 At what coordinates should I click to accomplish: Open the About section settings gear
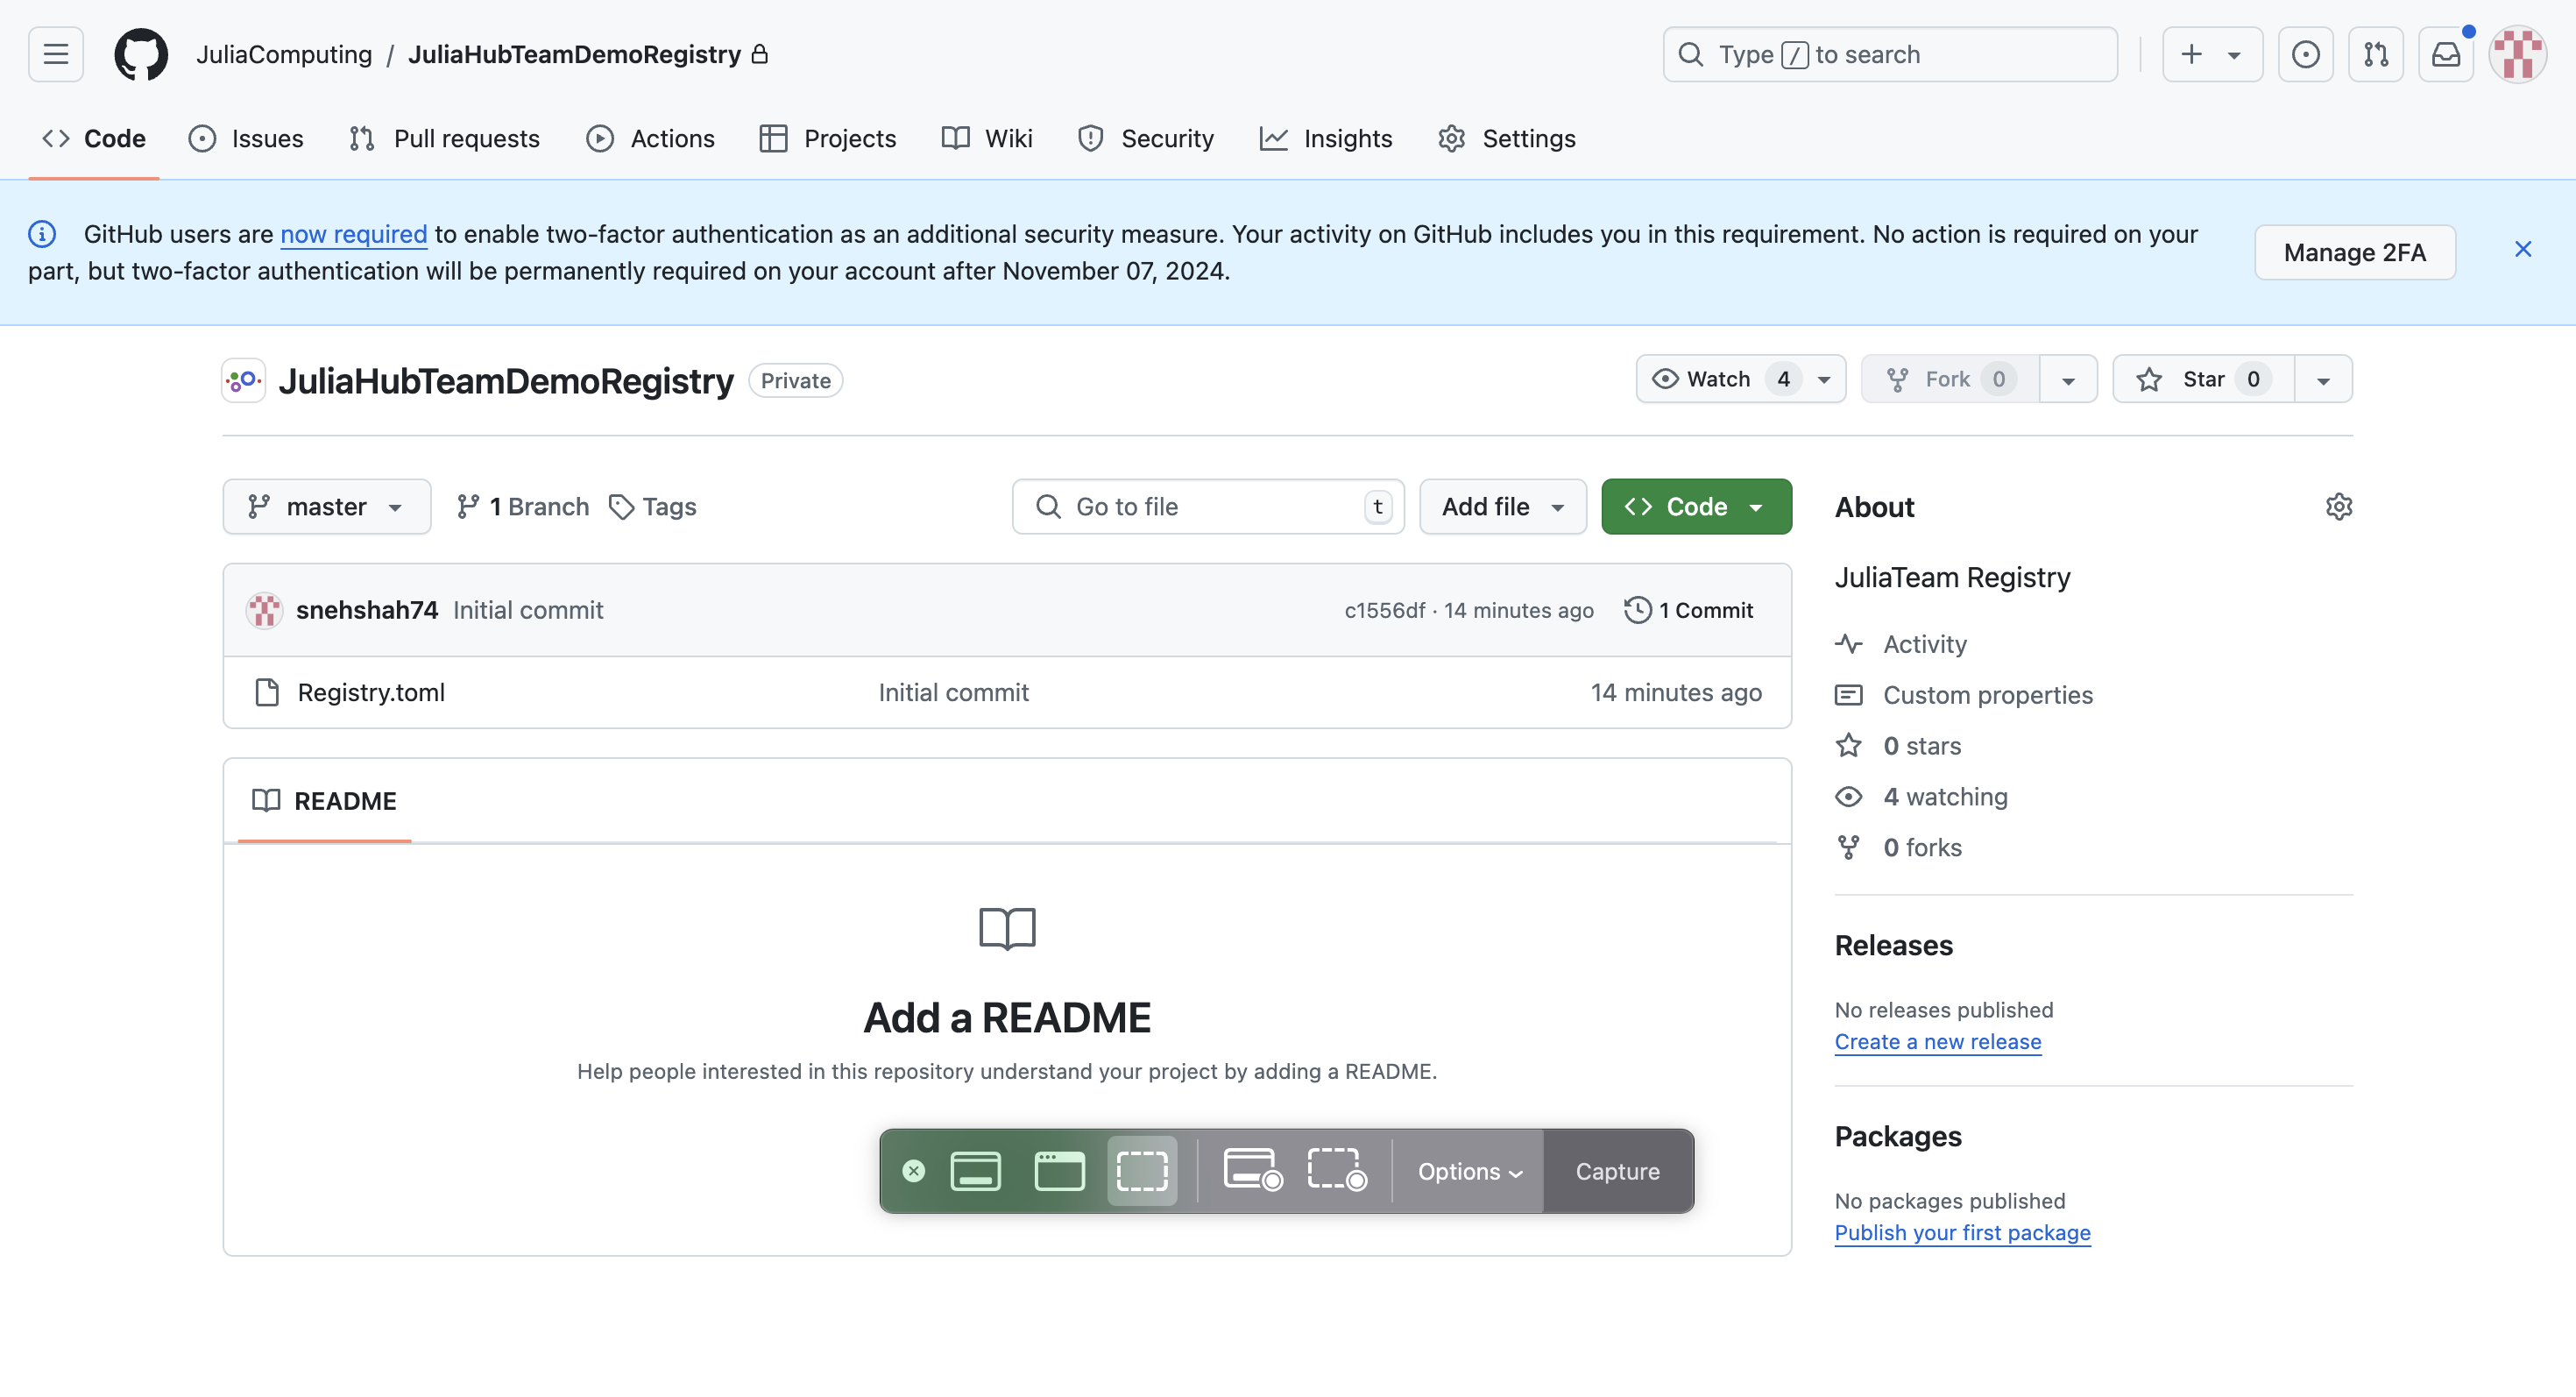coord(2338,507)
